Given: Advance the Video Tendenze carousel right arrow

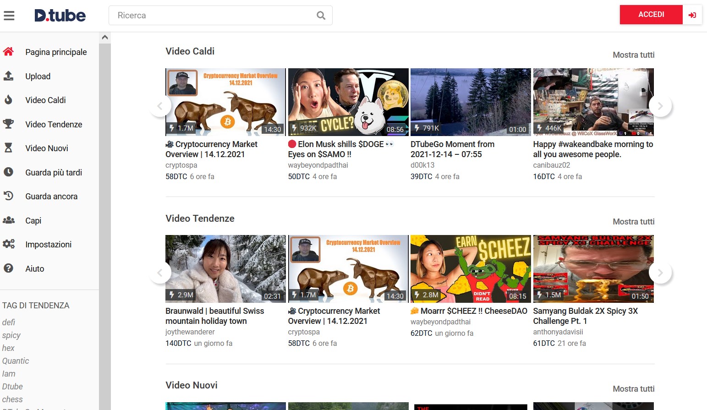Looking at the screenshot, I should 660,273.
